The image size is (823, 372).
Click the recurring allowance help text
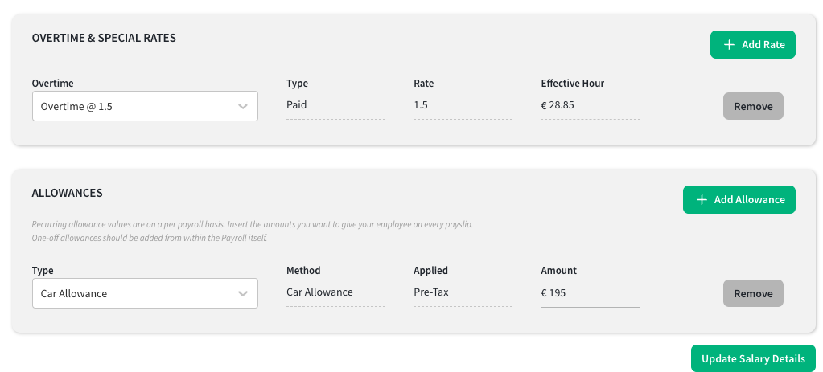pyautogui.click(x=253, y=231)
